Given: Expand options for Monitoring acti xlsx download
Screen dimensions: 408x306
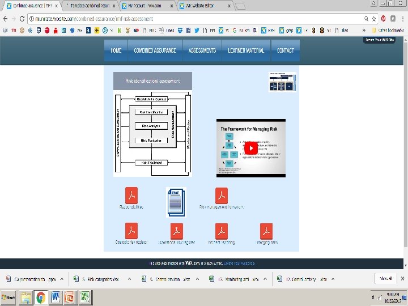Looking at the screenshot, I should click(265, 279).
